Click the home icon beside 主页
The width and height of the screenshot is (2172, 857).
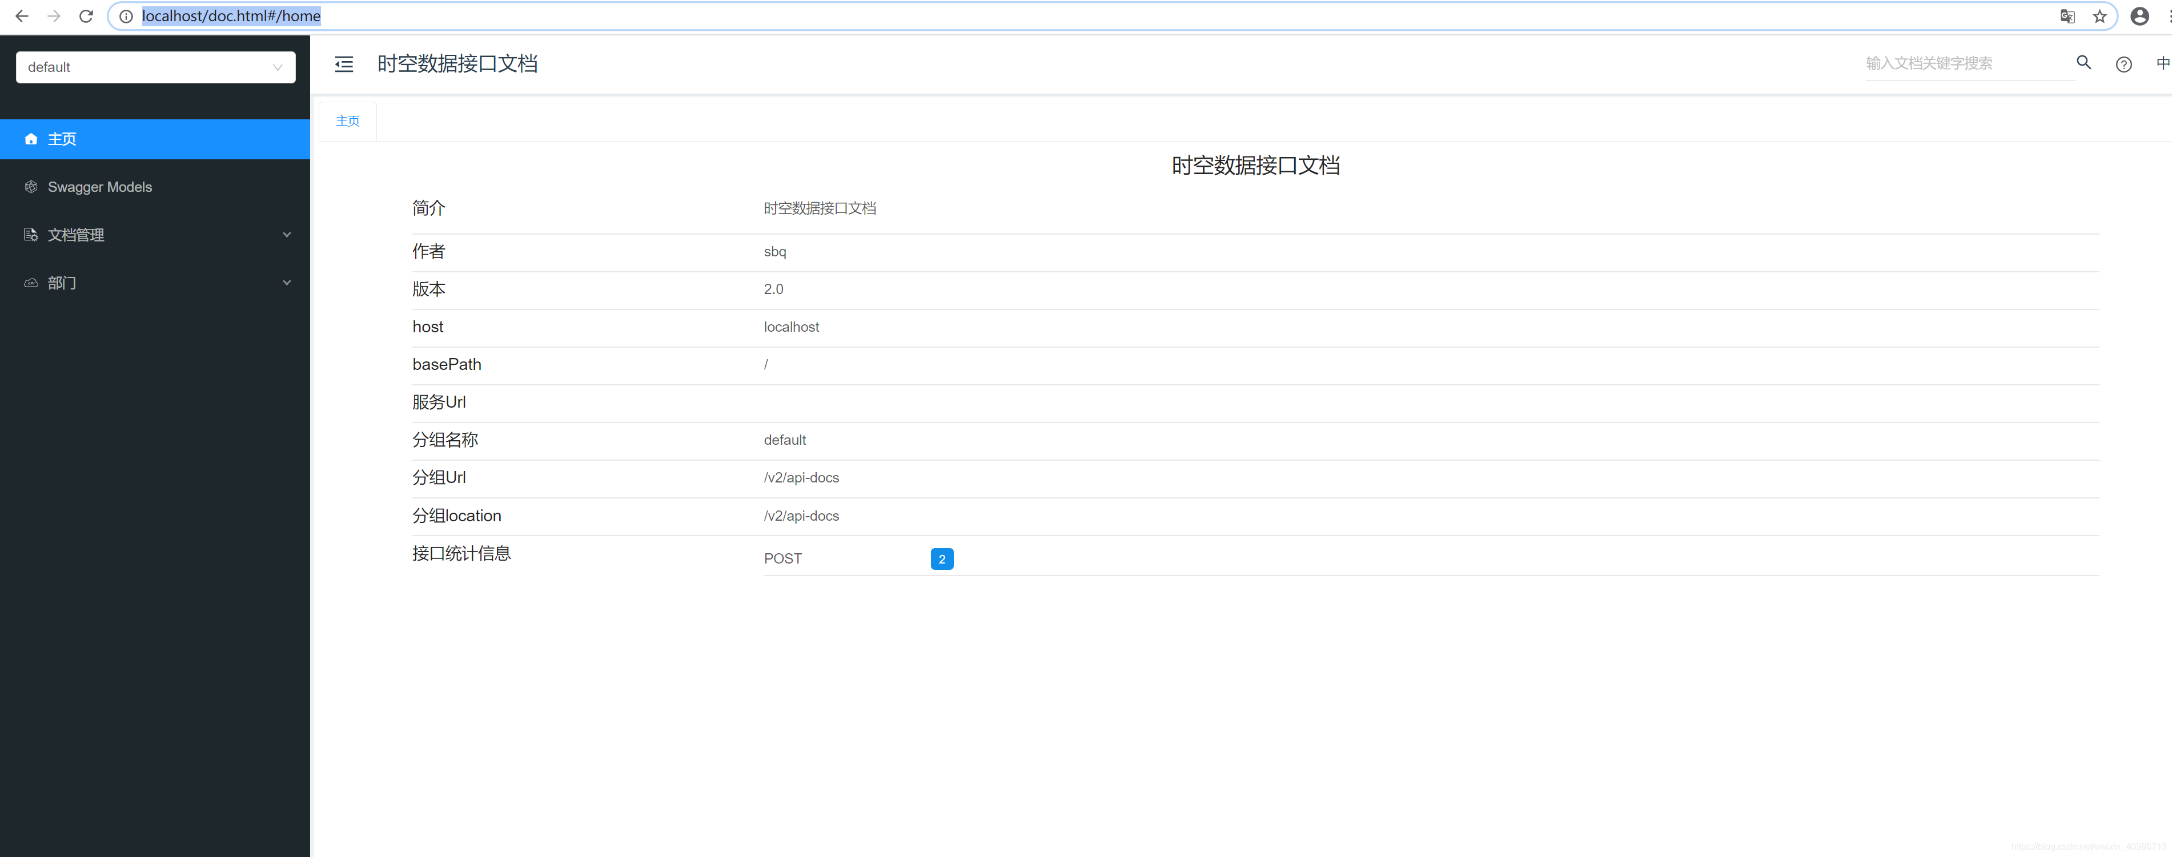pyautogui.click(x=30, y=139)
